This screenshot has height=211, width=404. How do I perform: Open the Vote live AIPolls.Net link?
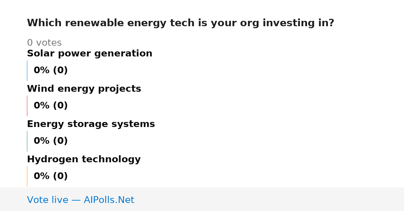coord(80,200)
